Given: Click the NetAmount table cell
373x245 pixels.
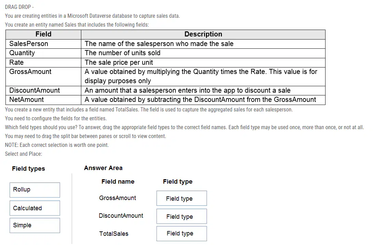Looking at the screenshot, I should [x=43, y=100].
